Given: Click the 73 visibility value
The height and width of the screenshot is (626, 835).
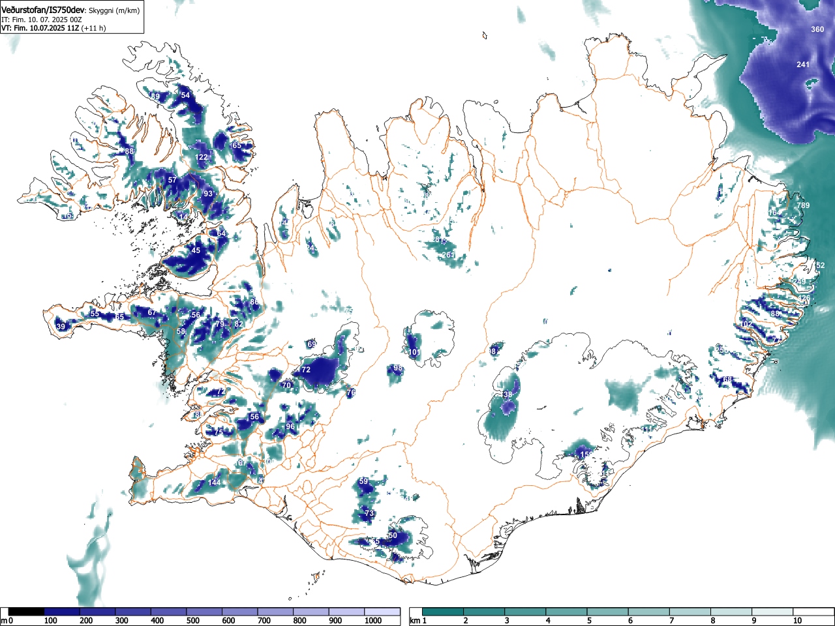Looking at the screenshot, I should tap(369, 513).
